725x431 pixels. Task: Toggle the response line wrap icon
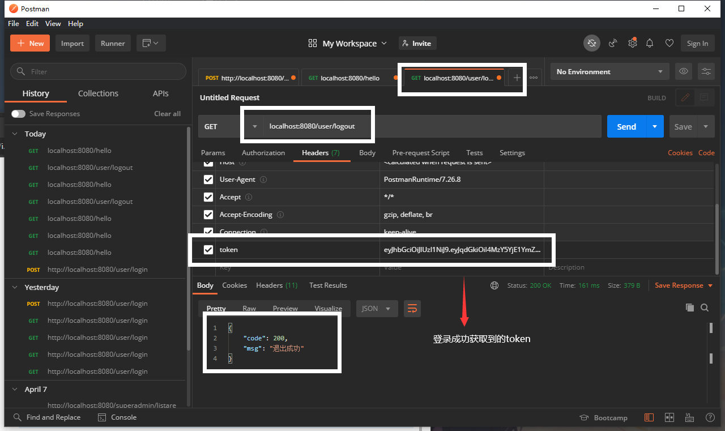(x=412, y=309)
